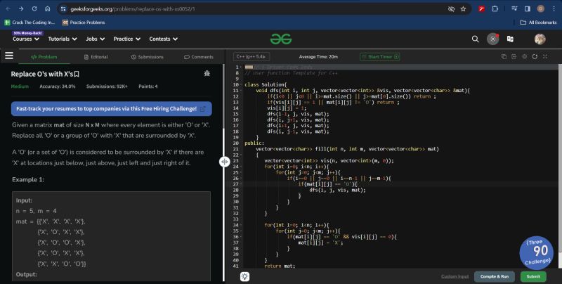Reset the code with the refresh icon
The image size is (562, 284).
[535, 56]
